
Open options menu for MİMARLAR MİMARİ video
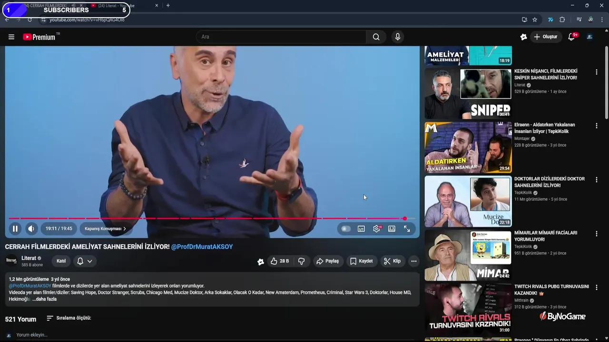point(596,234)
